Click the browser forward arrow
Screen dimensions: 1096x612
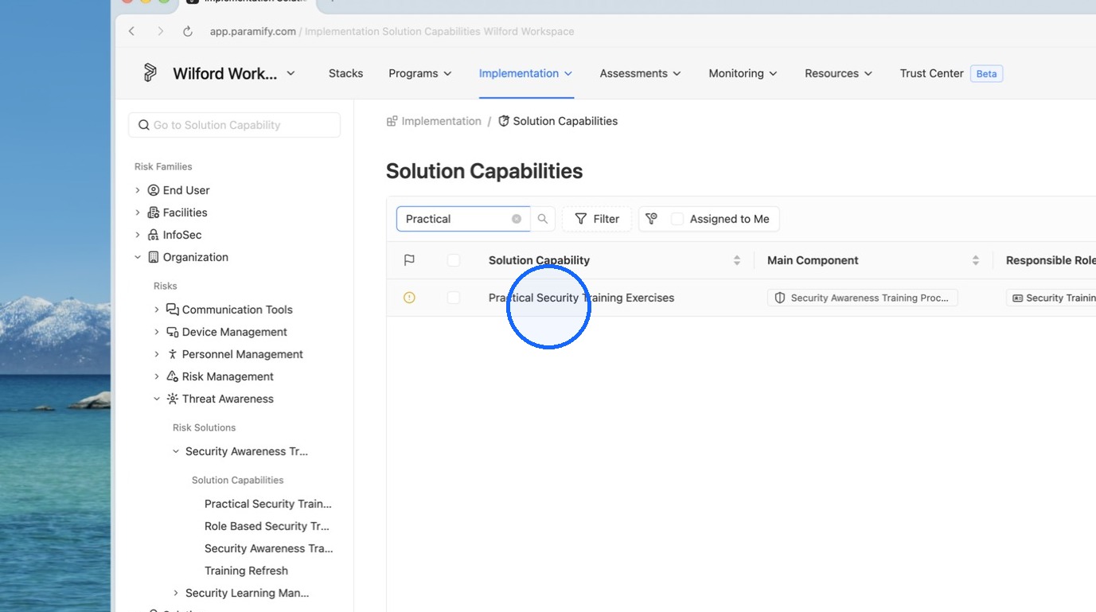pyautogui.click(x=160, y=31)
